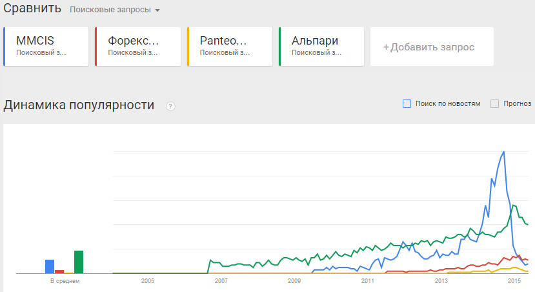This screenshot has height=292, width=535.
Task: Click the help question mark icon
Action: pos(170,106)
